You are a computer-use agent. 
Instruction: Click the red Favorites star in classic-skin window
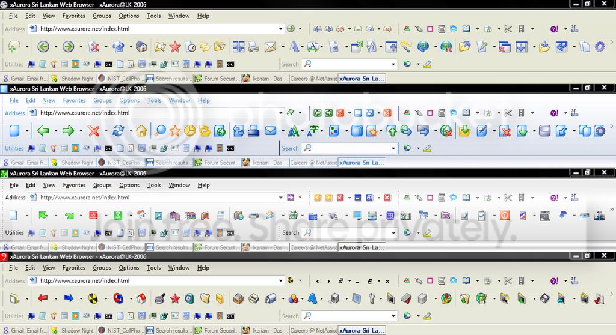pos(175,47)
